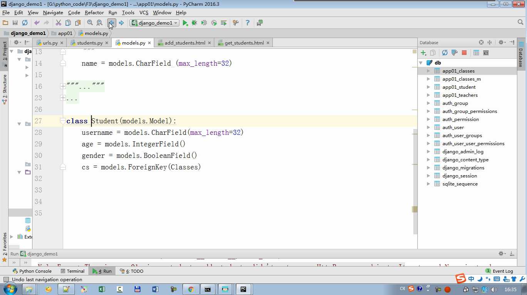527x295 pixels.
Task: Open the Terminal tool window
Action: [72, 271]
